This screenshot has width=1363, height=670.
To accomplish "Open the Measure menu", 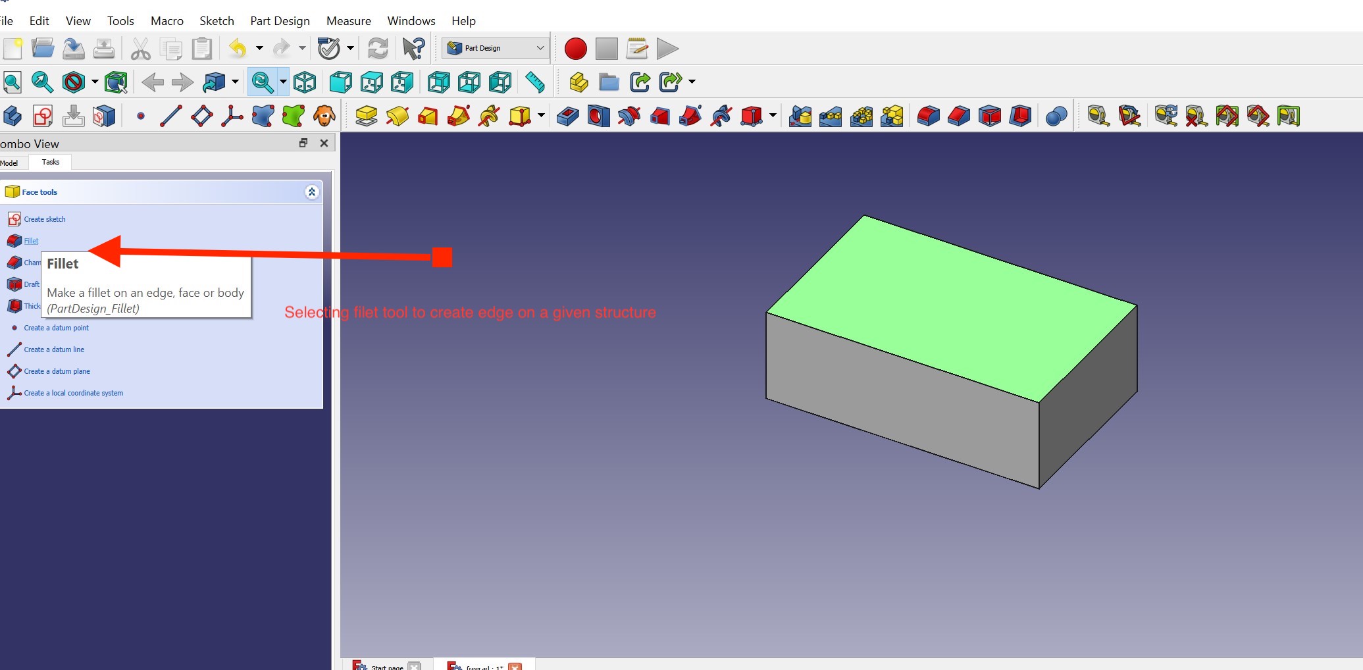I will (x=349, y=20).
